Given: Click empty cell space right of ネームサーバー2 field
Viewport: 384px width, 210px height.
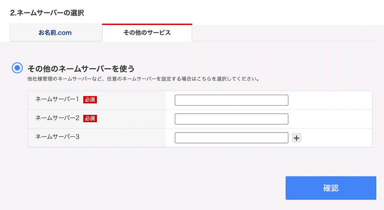Looking at the screenshot, I should (330, 119).
